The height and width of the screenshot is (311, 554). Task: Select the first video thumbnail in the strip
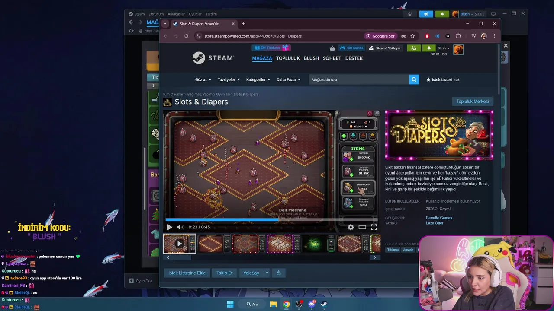tap(179, 244)
